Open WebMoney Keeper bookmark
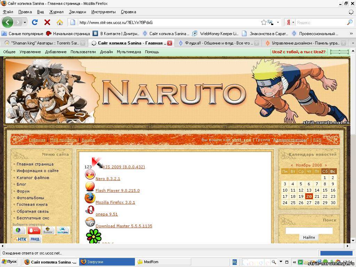The height and width of the screenshot is (267, 356). tap(215, 34)
